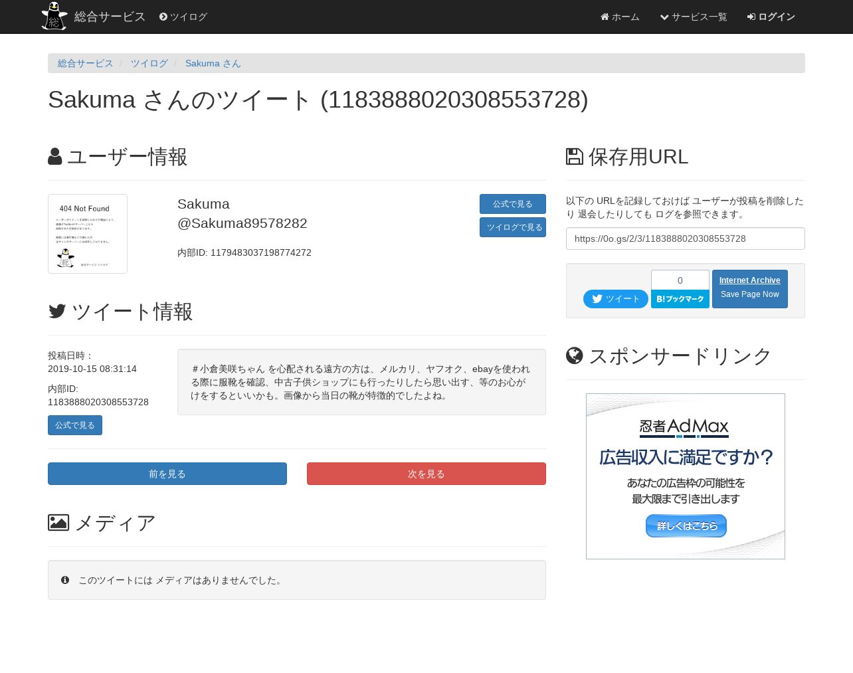Viewport: 853px width, 673px height.
Task: Click 詳しくはこちら button in the ad
Action: tap(686, 526)
